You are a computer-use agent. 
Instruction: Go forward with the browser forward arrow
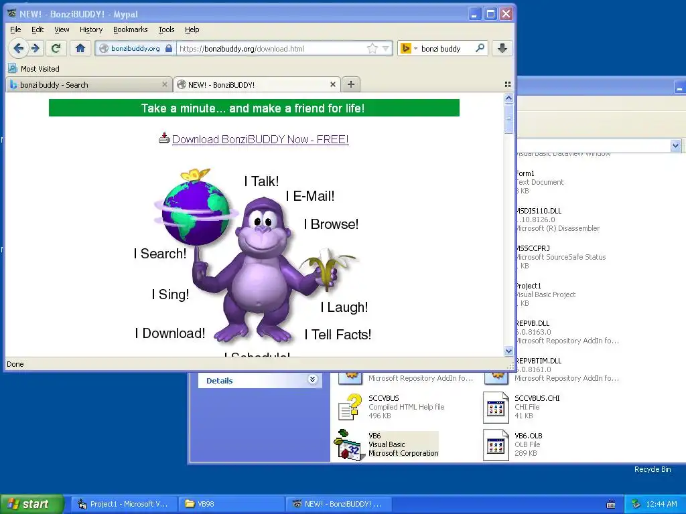tap(36, 48)
